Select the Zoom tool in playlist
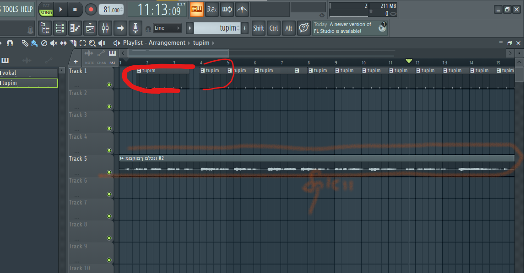The height and width of the screenshot is (273, 525). tap(92, 43)
